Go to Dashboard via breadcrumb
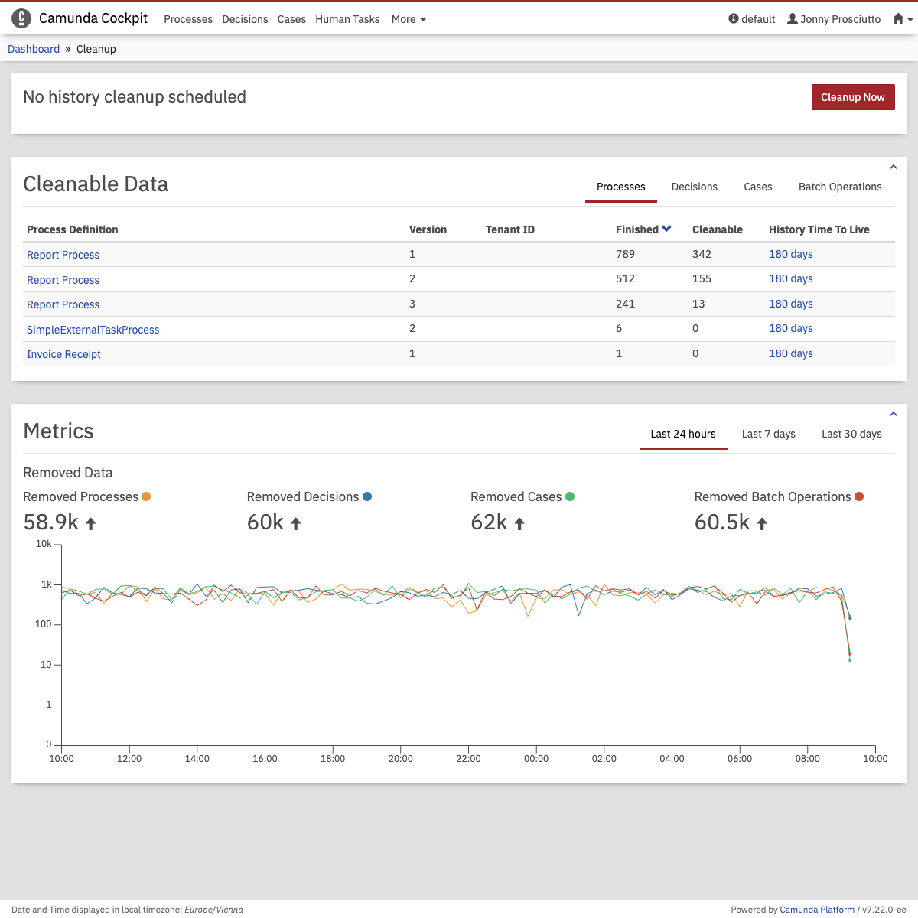 point(34,49)
